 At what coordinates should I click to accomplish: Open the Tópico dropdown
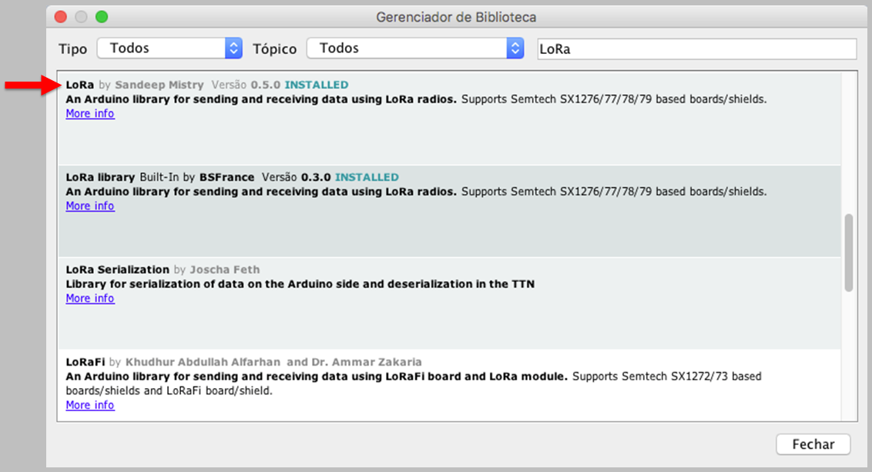[415, 49]
